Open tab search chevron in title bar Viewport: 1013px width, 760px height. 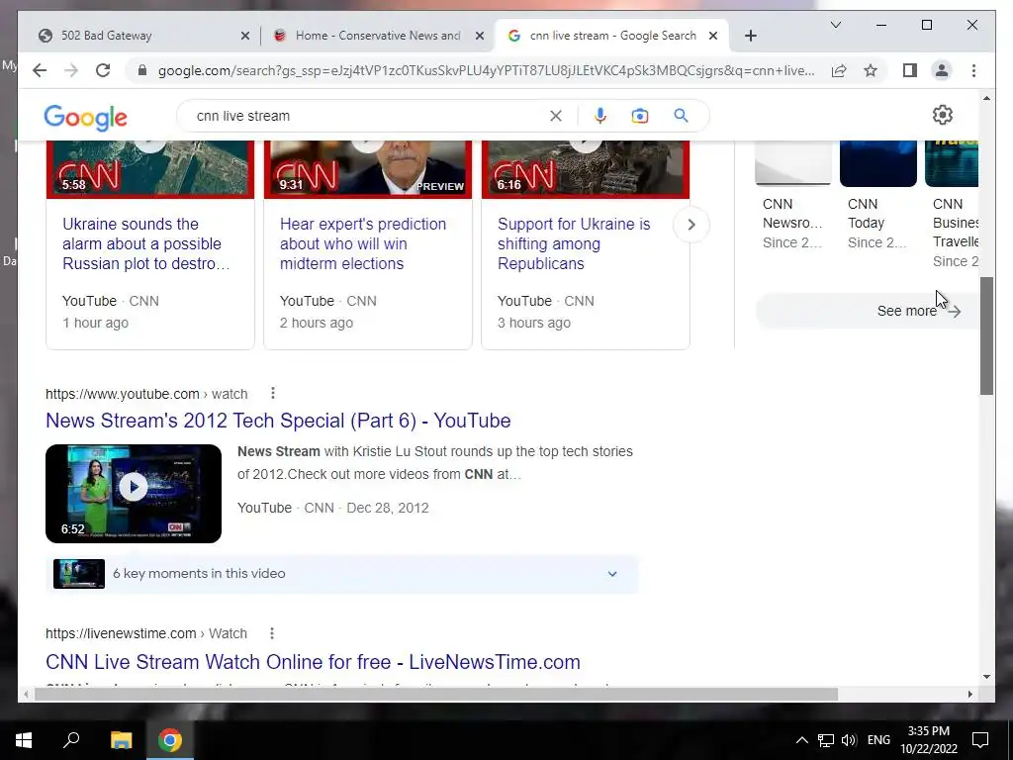835,25
